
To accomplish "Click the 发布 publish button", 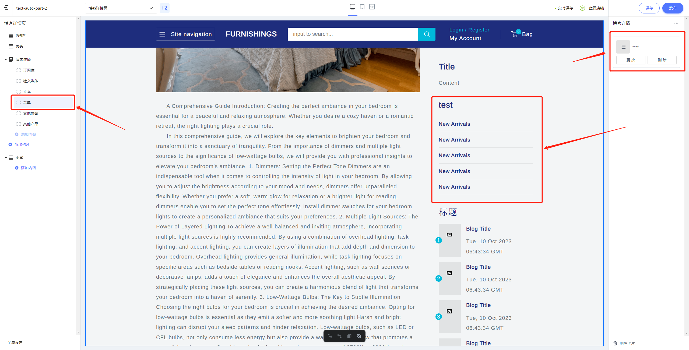I will (673, 8).
